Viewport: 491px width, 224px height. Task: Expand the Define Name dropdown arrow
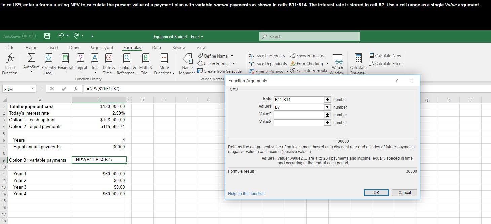coord(232,56)
